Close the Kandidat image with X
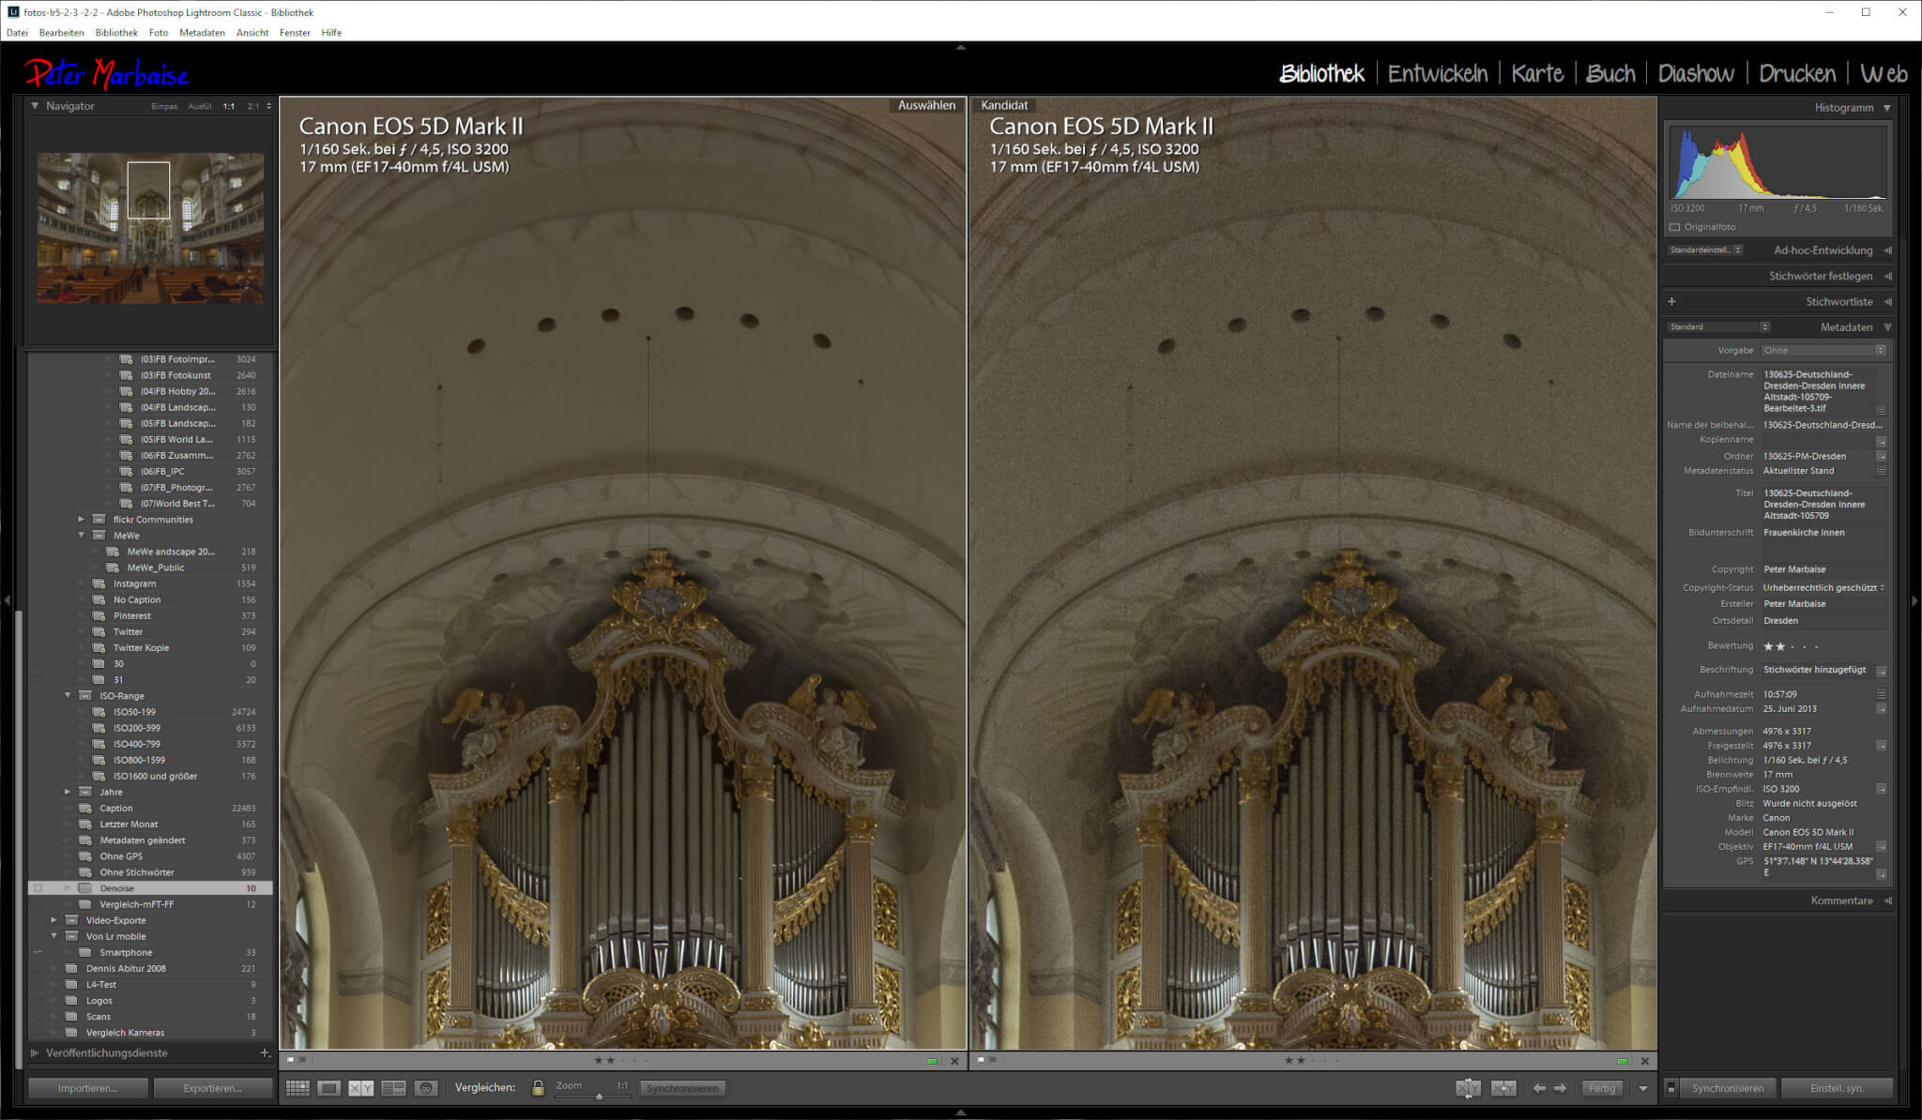The height and width of the screenshot is (1120, 1922). coord(1644,1061)
